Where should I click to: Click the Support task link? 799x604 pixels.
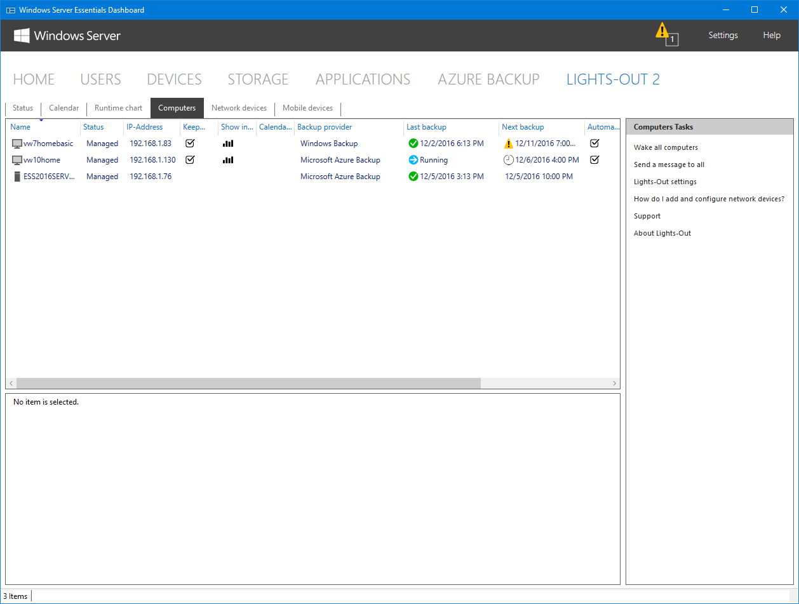[647, 216]
